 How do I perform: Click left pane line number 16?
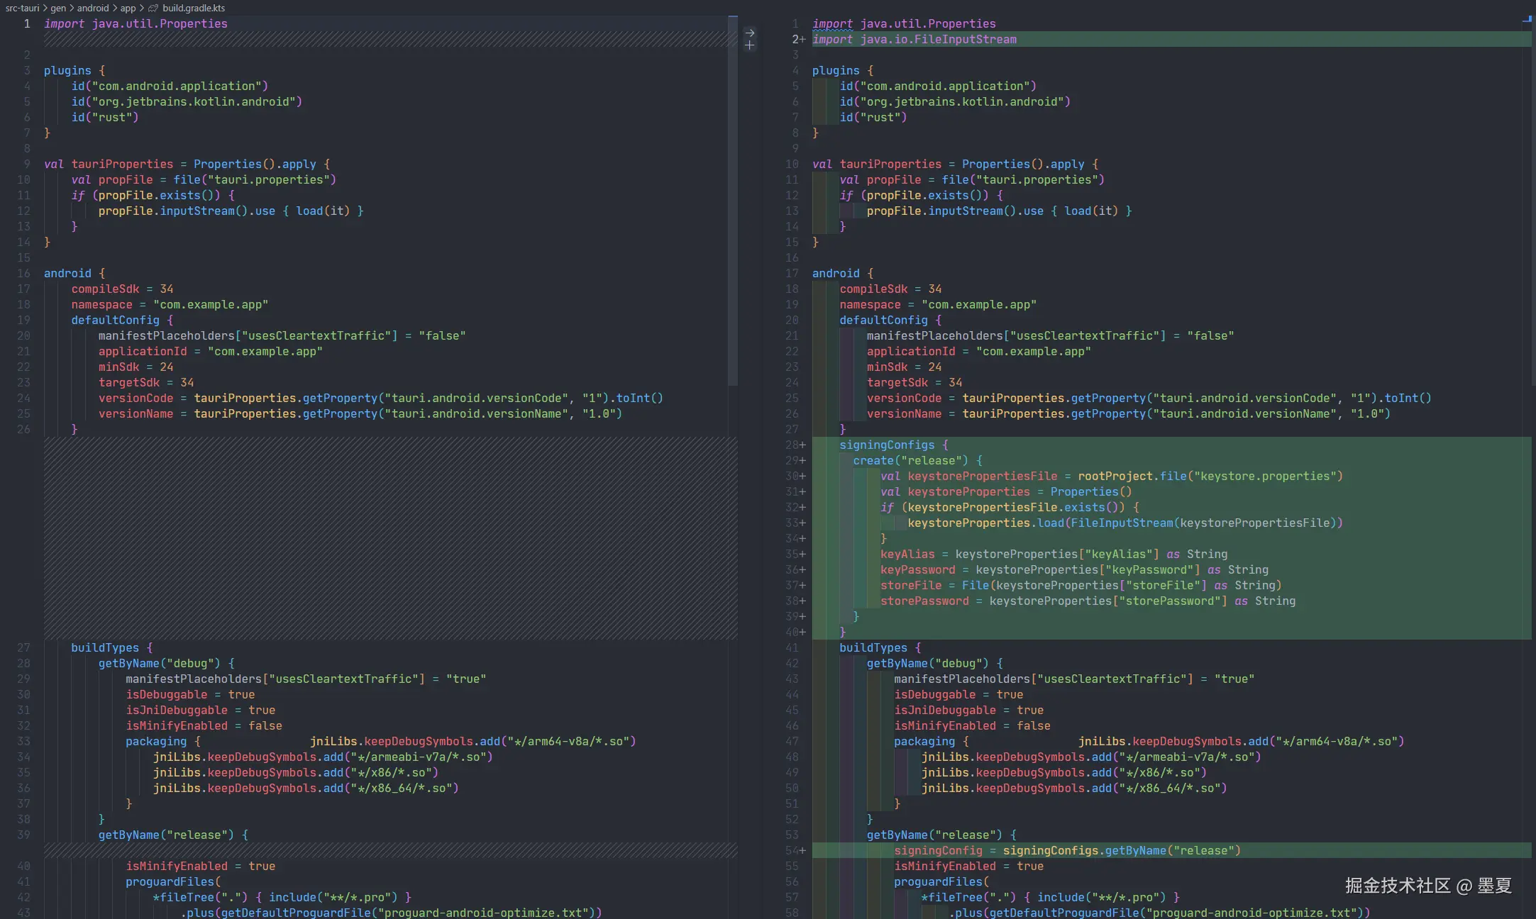click(x=24, y=273)
